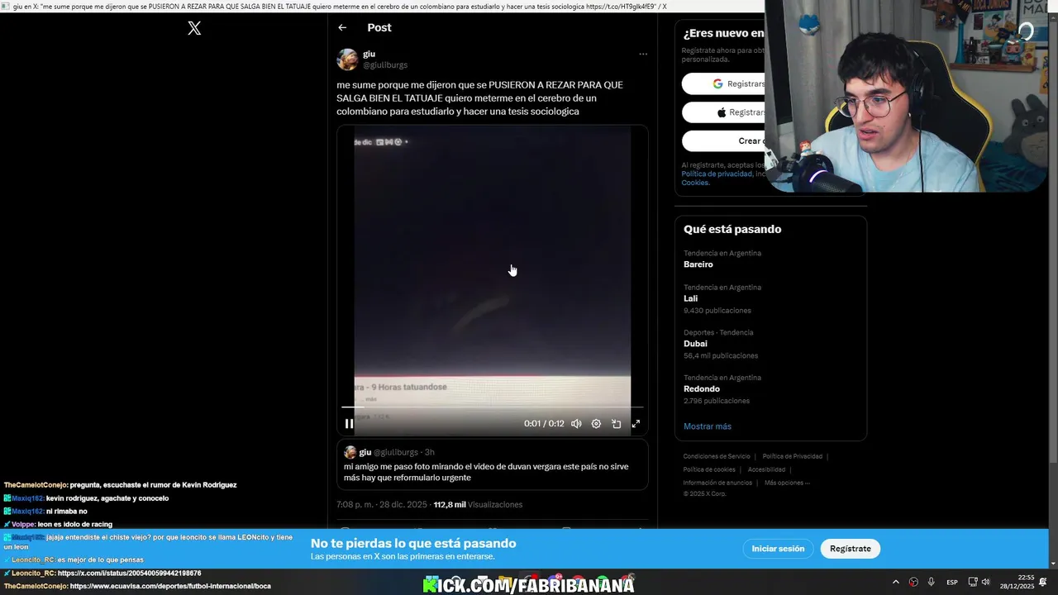Enter fullscreen on the video player
This screenshot has height=595, width=1058.
636,423
